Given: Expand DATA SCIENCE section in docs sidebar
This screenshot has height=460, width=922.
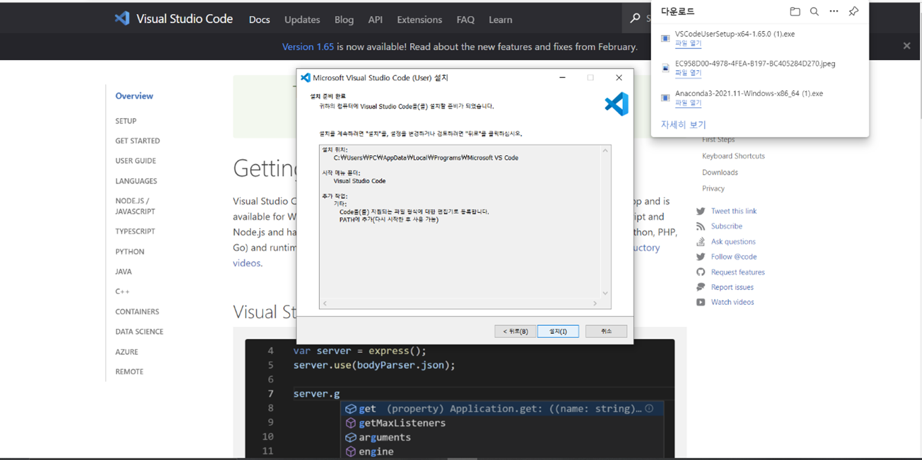Looking at the screenshot, I should (139, 332).
